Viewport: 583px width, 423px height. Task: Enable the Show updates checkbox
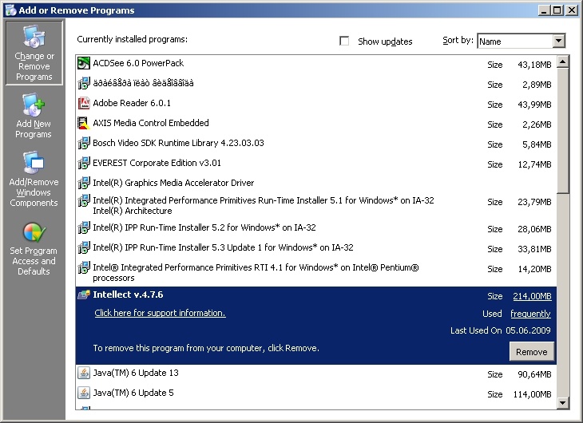click(345, 41)
